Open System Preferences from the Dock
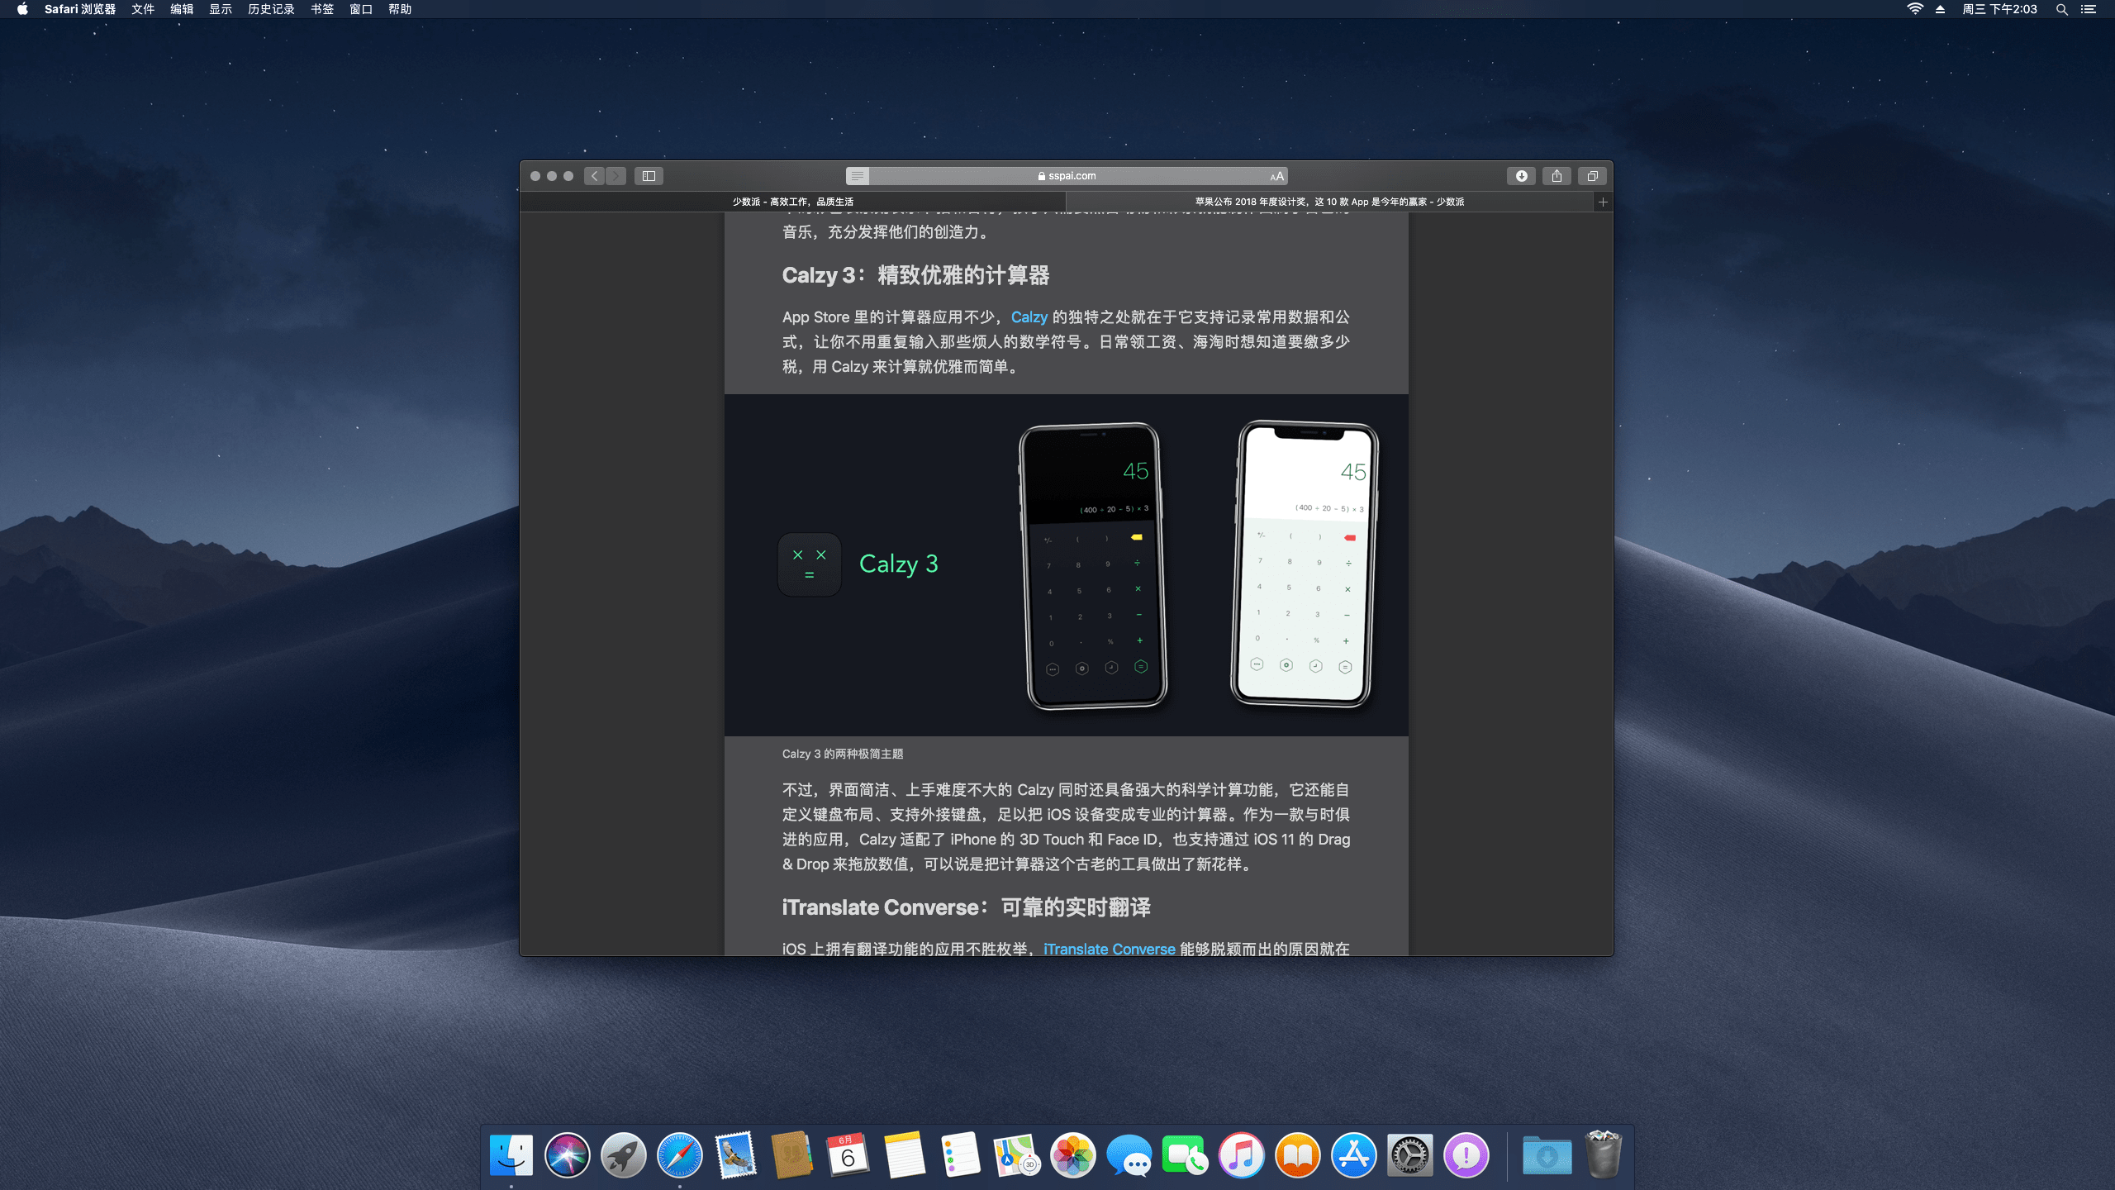 (x=1410, y=1154)
